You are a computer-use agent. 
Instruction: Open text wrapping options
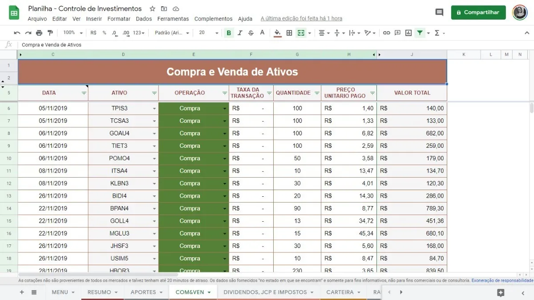click(x=355, y=33)
